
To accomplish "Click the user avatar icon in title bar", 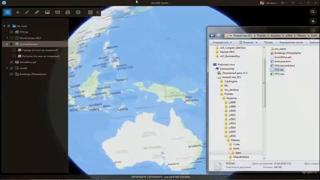I will point(262,3).
